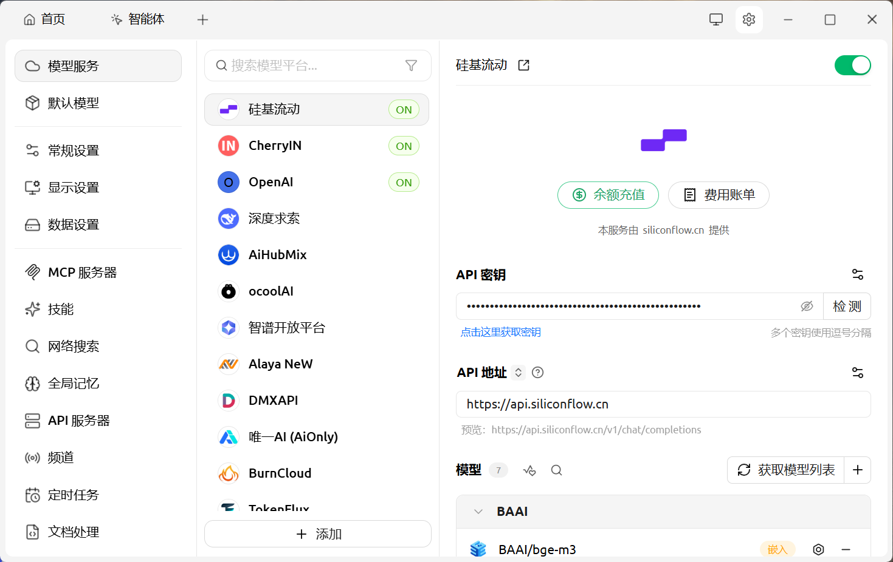Image resolution: width=893 pixels, height=562 pixels.
Task: Click the help icon beside API 地址
Action: point(538,373)
